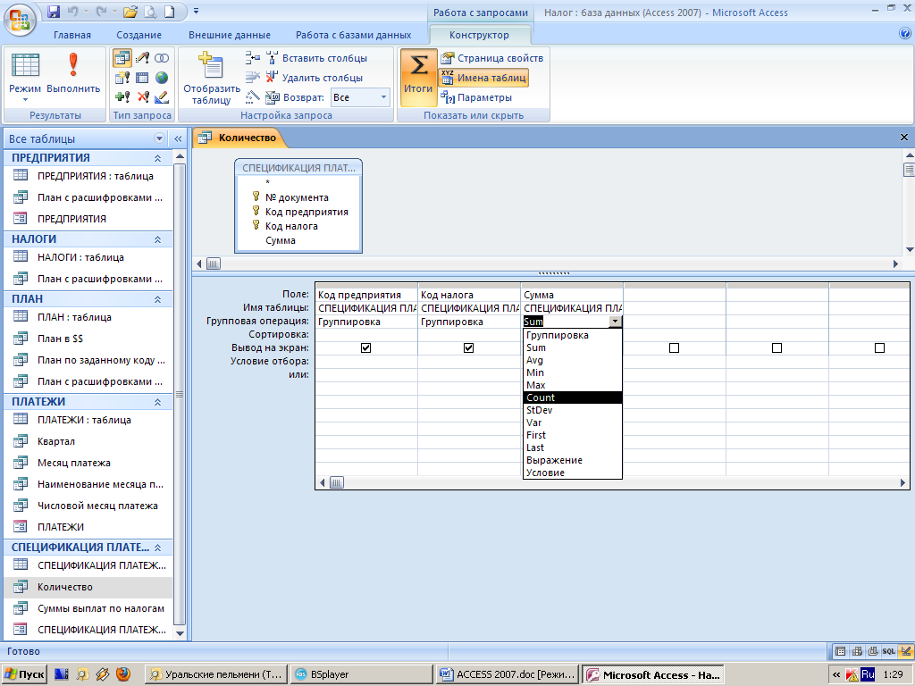The height and width of the screenshot is (686, 915).
Task: Select Группировка in the operation list
Action: (573, 335)
